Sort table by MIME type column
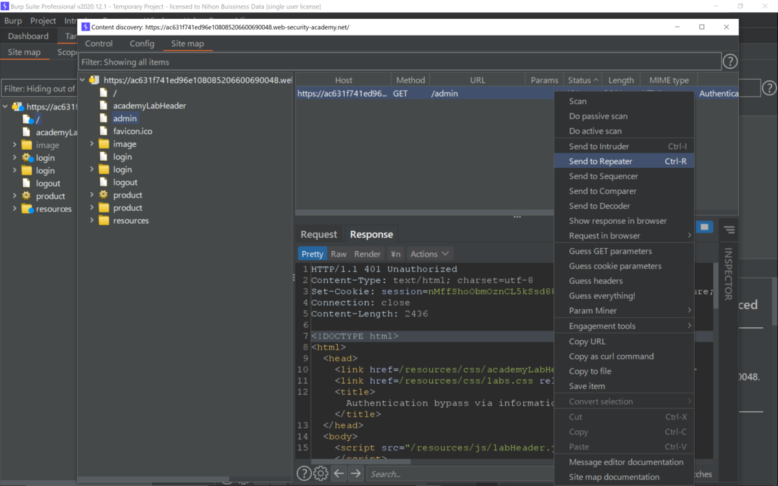 click(668, 80)
